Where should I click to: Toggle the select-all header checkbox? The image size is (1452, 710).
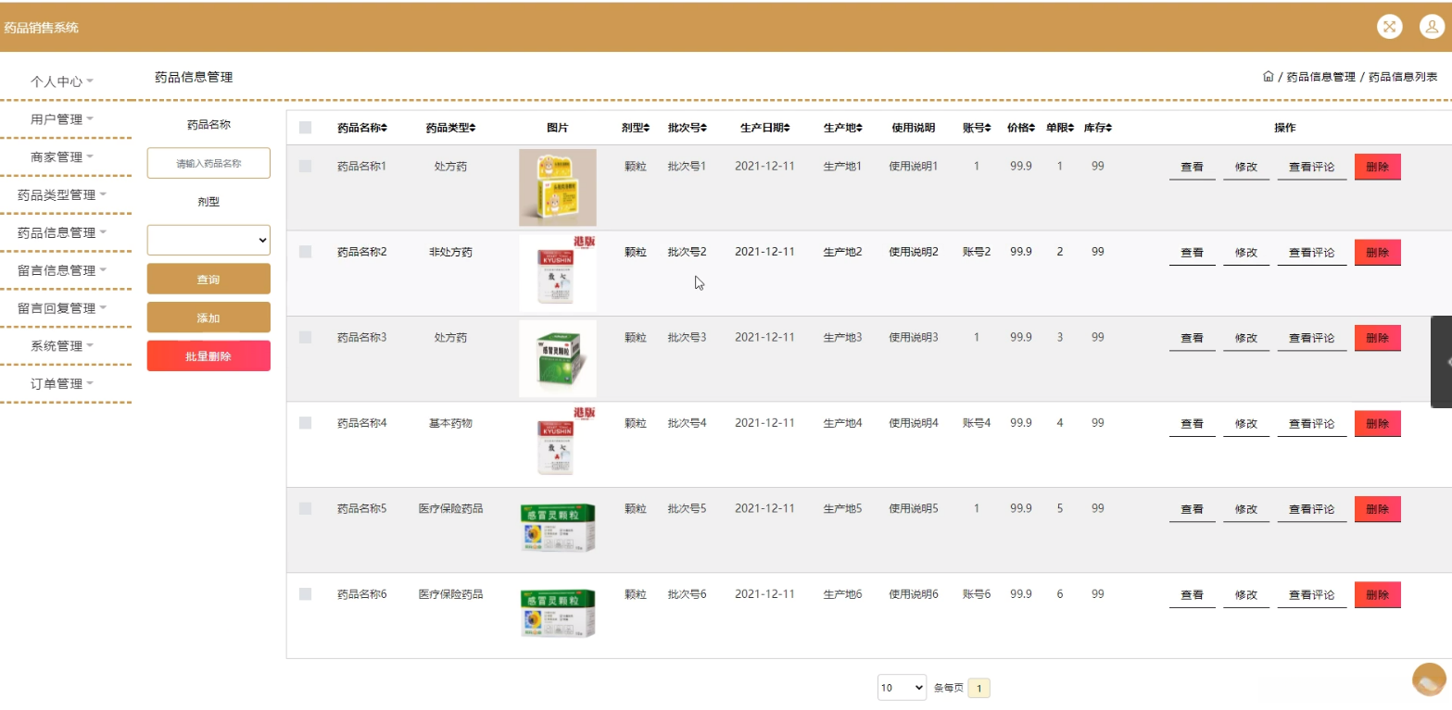point(306,128)
